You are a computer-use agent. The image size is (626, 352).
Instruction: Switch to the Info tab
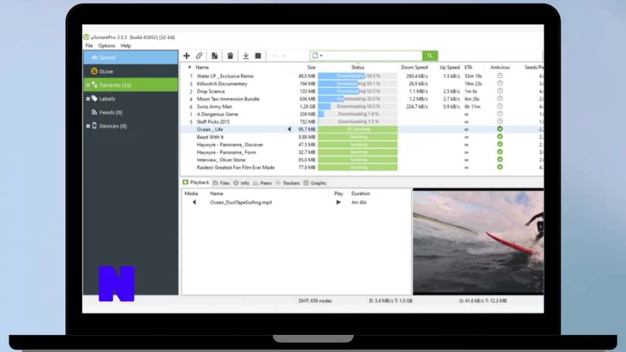(241, 183)
